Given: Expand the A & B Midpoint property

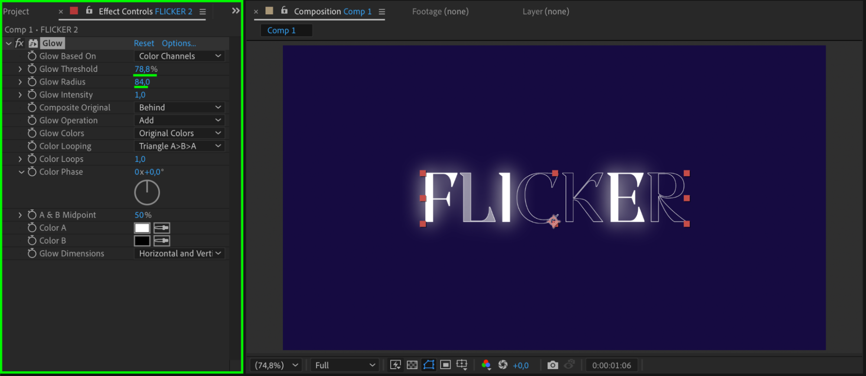Looking at the screenshot, I should tap(20, 214).
